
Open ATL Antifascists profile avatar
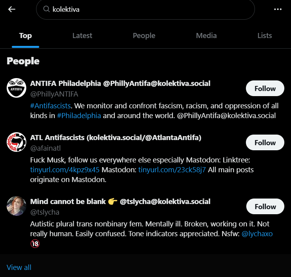(16, 142)
